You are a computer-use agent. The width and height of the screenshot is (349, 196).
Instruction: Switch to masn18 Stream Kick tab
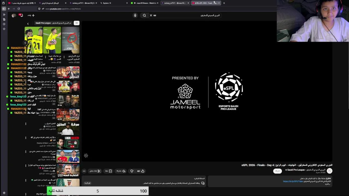pos(144,3)
